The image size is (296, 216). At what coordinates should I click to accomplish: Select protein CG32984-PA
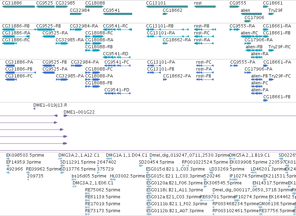77,66
